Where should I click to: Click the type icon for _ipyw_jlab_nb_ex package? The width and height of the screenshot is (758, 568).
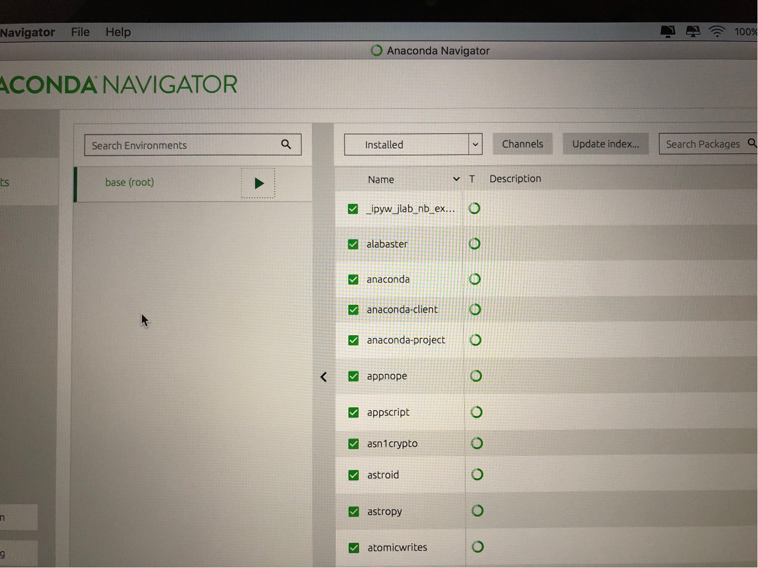[474, 208]
